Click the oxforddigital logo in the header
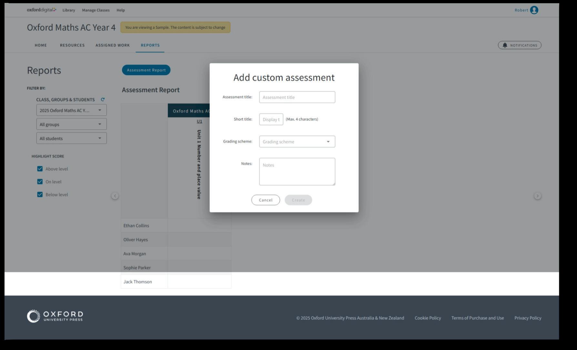The image size is (577, 350). tap(42, 10)
